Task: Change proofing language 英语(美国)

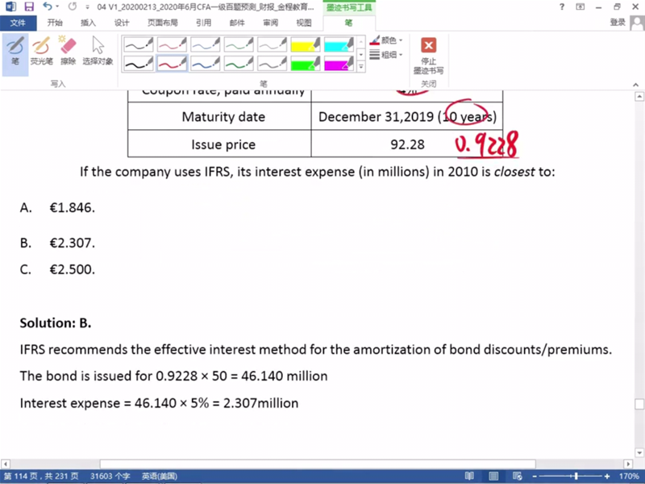Action: click(x=160, y=476)
